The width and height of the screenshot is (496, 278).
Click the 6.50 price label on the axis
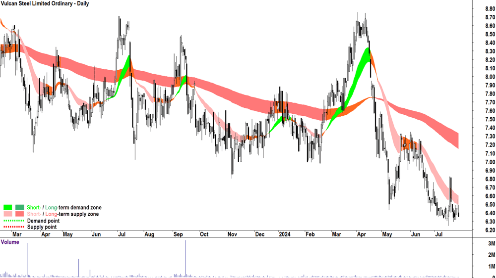490,205
